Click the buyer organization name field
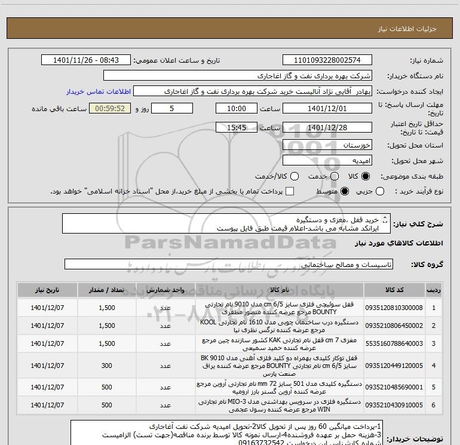Image resolution: width=460 pixels, height=445 pixels. (x=238, y=76)
